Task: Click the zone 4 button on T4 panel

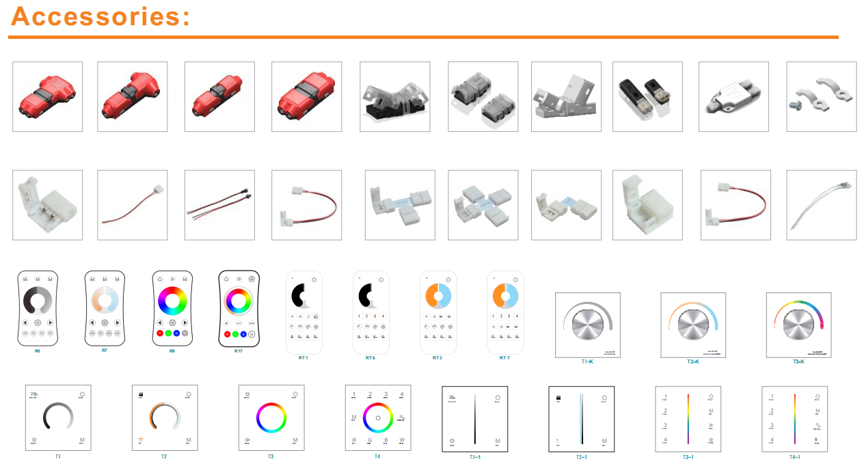Action: [x=402, y=395]
